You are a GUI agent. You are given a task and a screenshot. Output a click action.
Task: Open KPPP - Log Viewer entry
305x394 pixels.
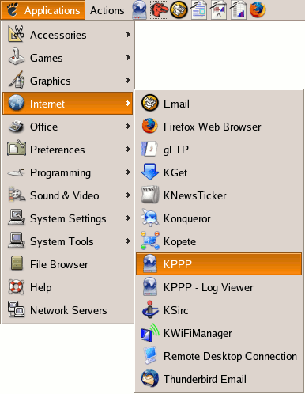pyautogui.click(x=219, y=287)
